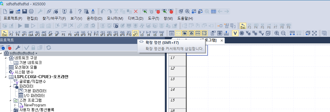Toggle the glasses view mode button
The image size is (330, 112).
[198, 33]
